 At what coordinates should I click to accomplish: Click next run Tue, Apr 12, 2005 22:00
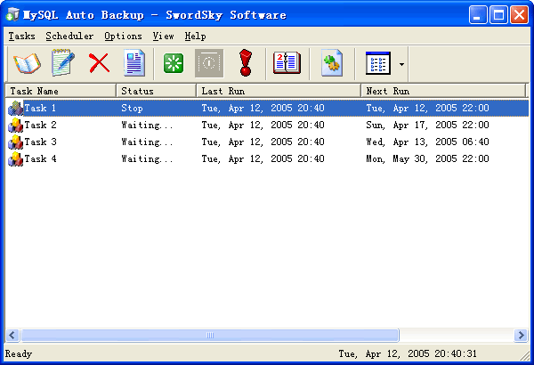coord(427,108)
